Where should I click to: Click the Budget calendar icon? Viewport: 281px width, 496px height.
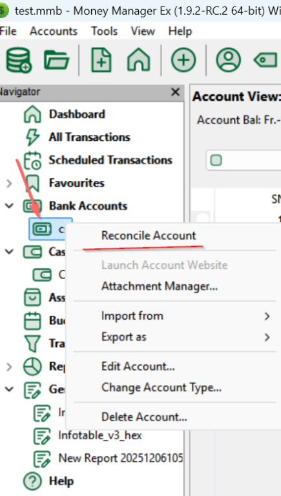[x=32, y=320]
